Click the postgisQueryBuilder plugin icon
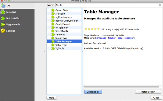Screen dimensions: 163x101 click(x=53, y=21)
